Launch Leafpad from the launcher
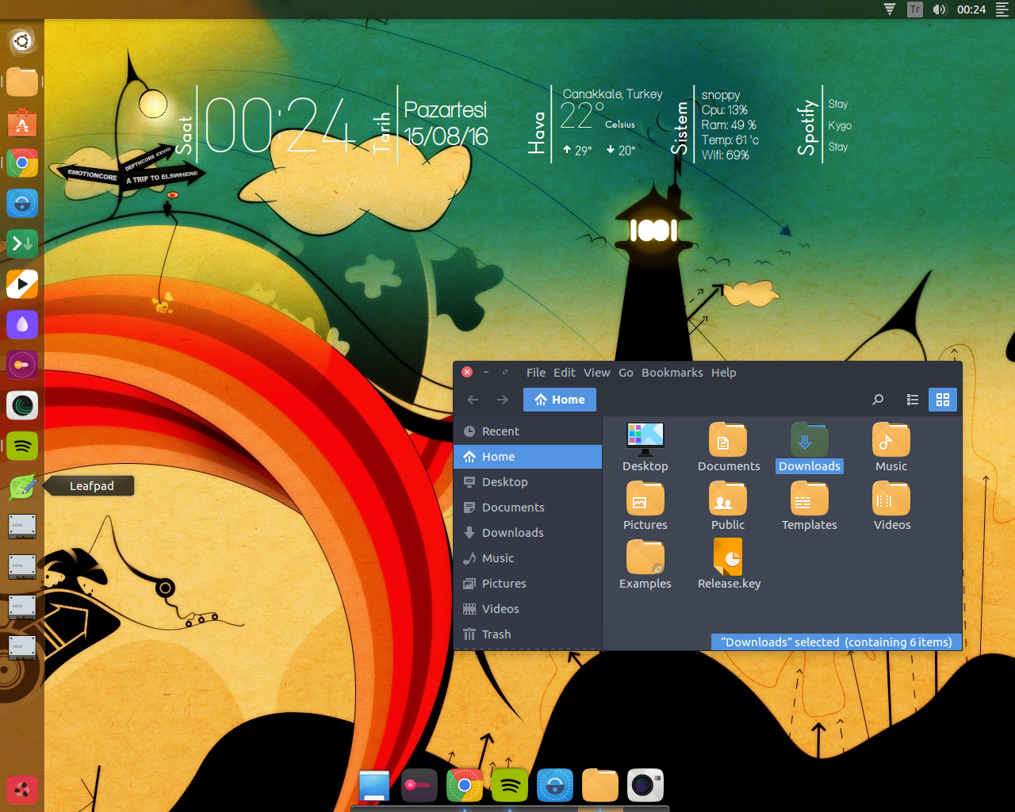The height and width of the screenshot is (812, 1015). [22, 486]
